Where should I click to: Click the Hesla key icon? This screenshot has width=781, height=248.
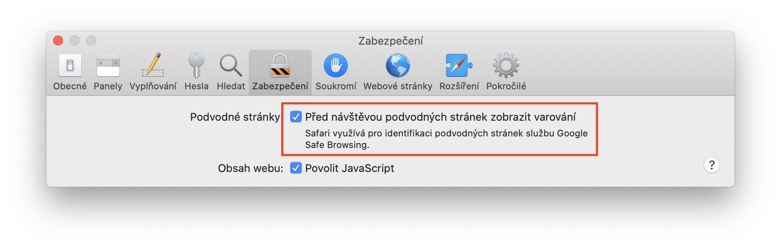(x=196, y=65)
